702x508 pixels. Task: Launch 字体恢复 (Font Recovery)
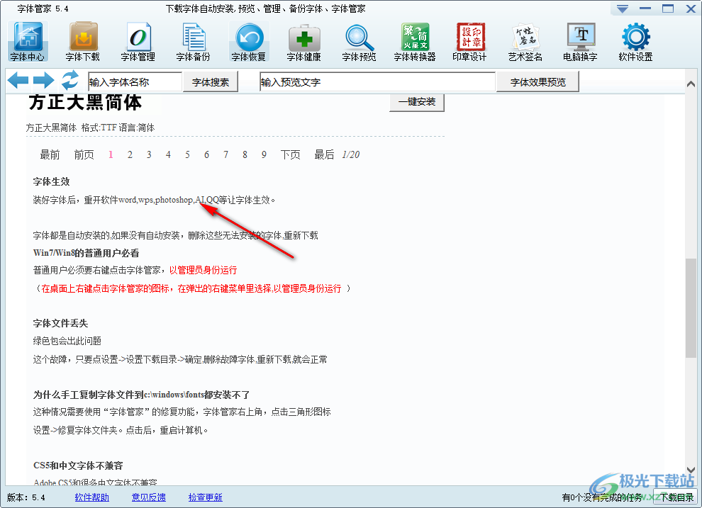tap(248, 40)
